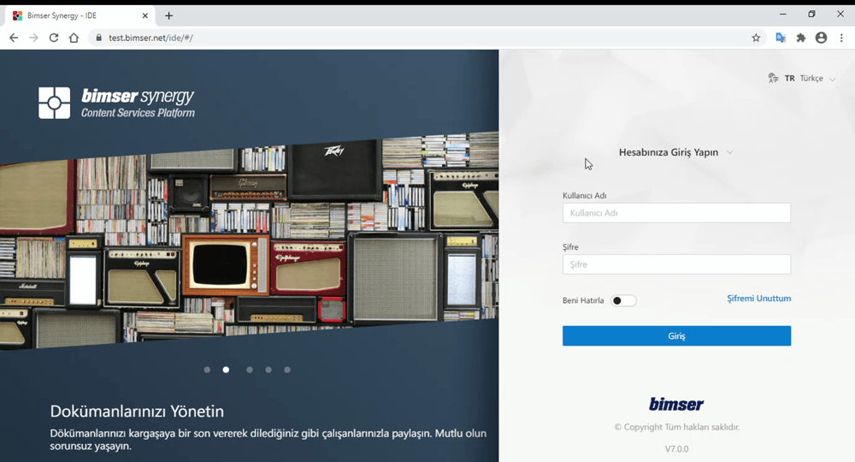The width and height of the screenshot is (855, 462).
Task: Click the browser back arrow
Action: [14, 38]
